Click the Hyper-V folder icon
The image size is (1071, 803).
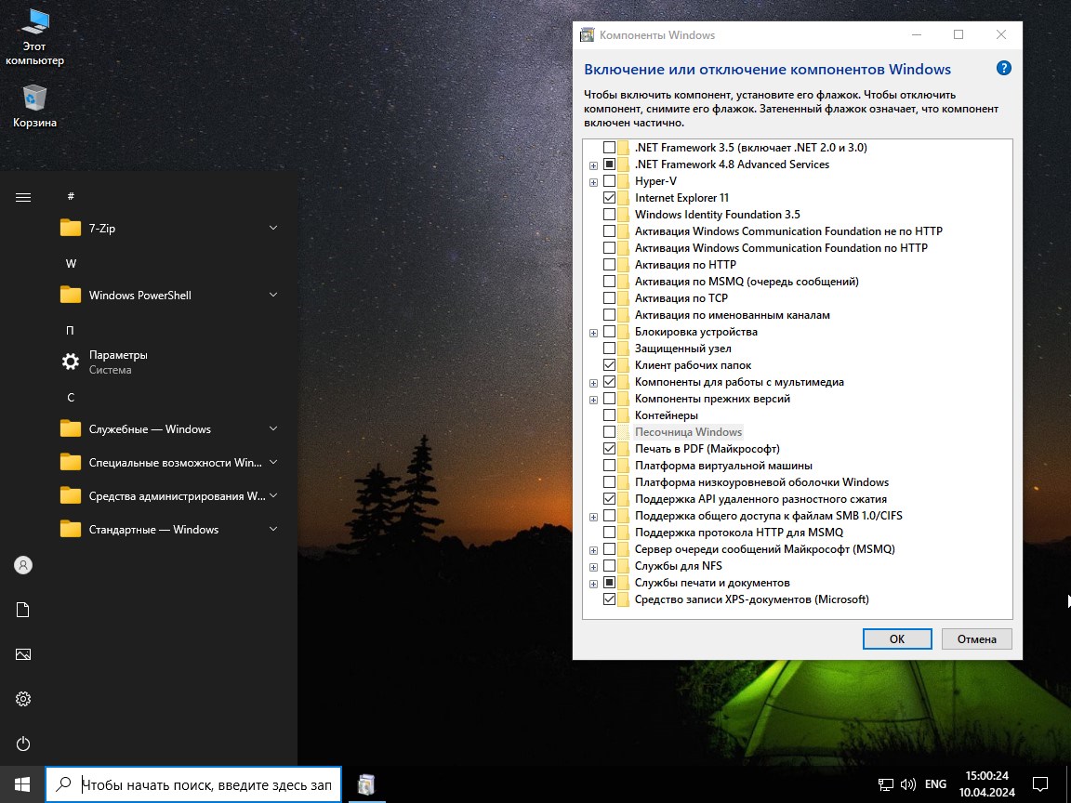(624, 181)
